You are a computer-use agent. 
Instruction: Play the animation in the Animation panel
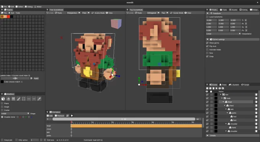[x=72, y=116]
